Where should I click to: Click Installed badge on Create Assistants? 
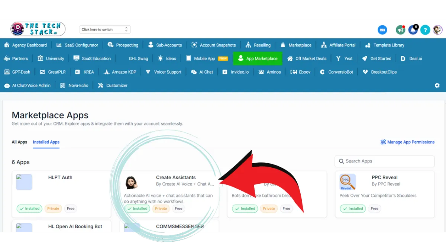coord(137,209)
